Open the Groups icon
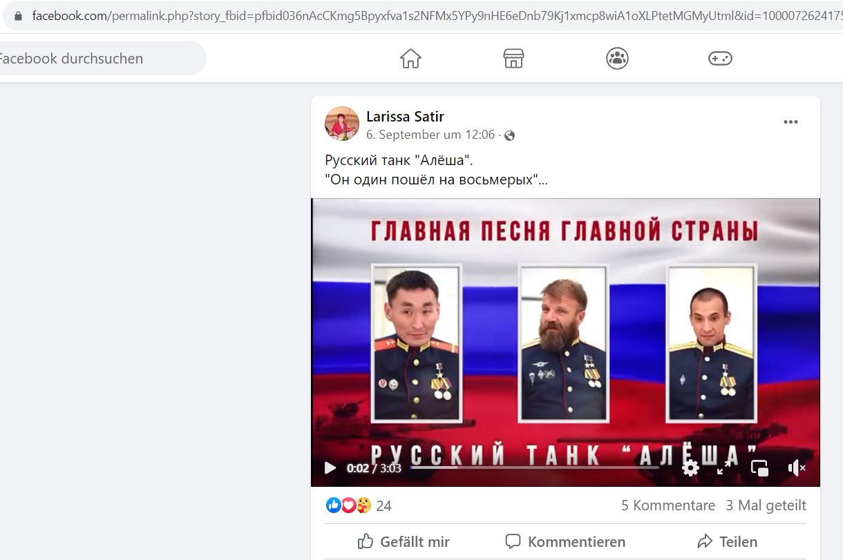Image resolution: width=843 pixels, height=560 pixels. click(617, 59)
